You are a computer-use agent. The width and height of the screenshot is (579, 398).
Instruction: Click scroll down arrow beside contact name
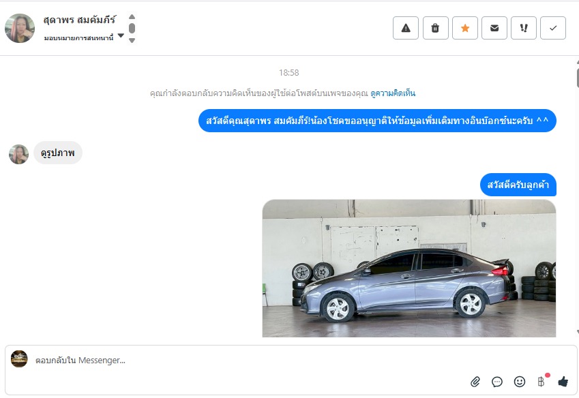point(132,40)
